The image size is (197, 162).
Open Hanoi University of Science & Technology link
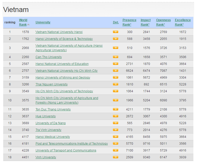coord(64,39)
